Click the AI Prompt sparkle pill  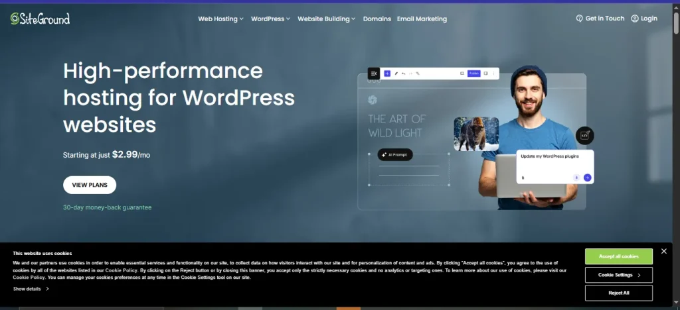(395, 155)
